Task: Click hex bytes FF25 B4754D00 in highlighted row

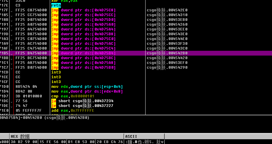Action: pos(31,53)
